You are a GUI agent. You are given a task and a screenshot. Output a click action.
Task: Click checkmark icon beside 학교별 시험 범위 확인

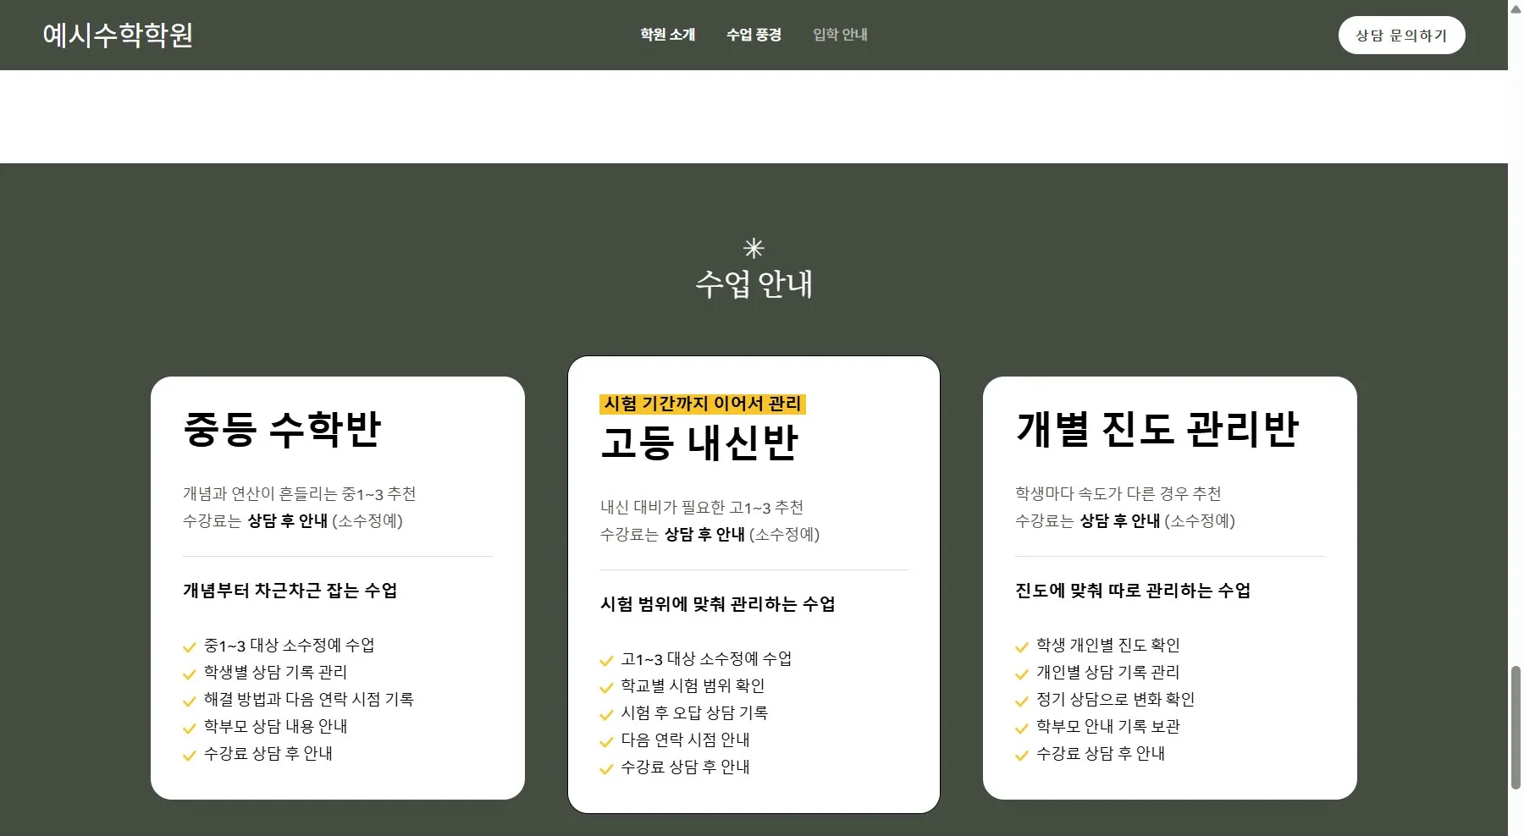606,688
